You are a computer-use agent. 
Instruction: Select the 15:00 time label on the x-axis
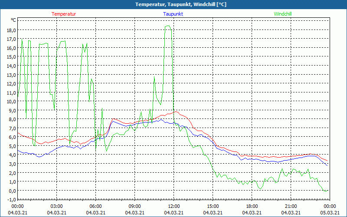(213, 206)
